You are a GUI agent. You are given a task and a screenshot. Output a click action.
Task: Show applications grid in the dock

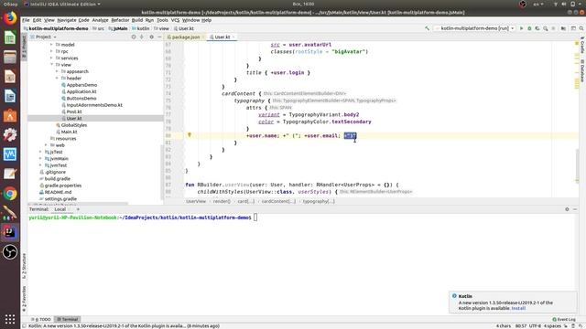click(10, 319)
